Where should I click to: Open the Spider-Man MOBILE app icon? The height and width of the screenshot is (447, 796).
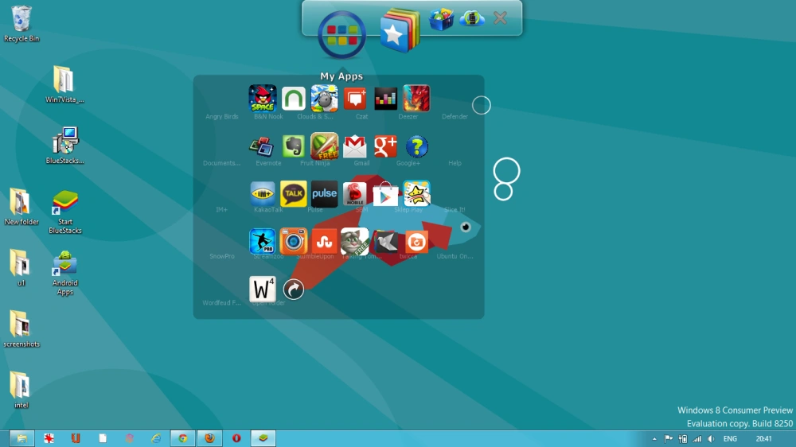point(355,193)
